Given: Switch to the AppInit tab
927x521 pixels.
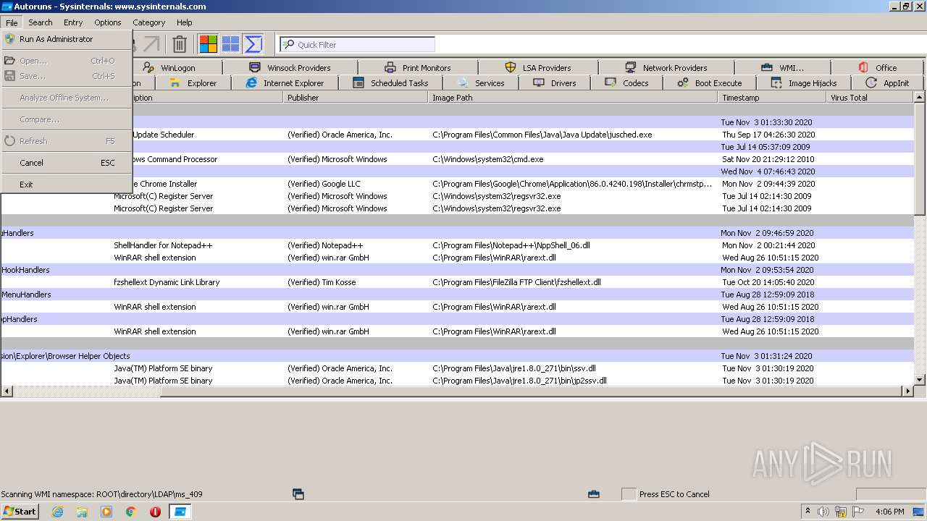Looking at the screenshot, I should click(x=887, y=82).
